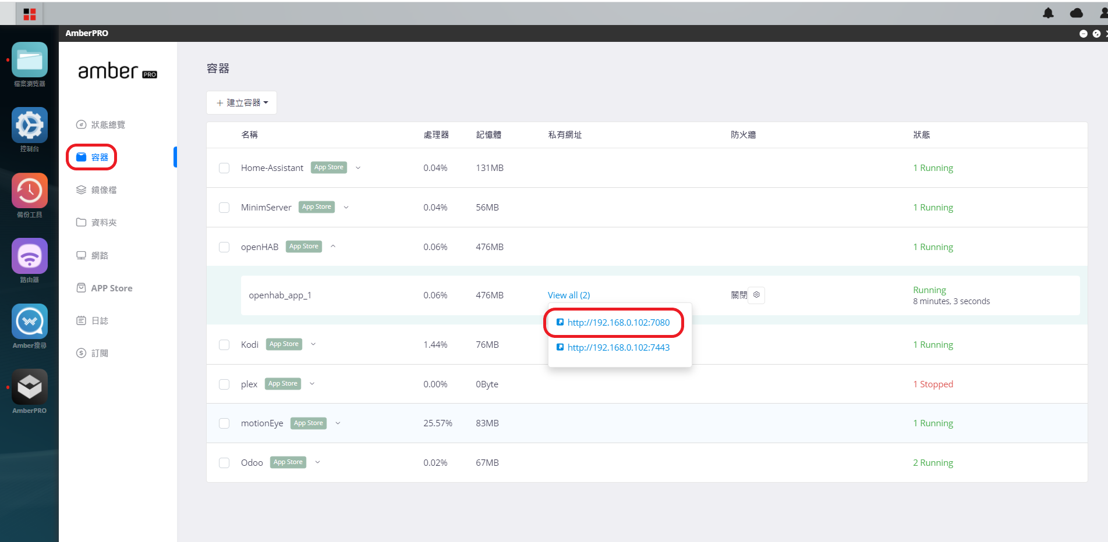Open the router app icon
Screen dimensions: 1108x542
(30, 256)
